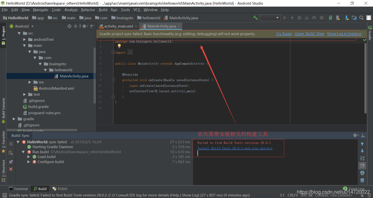The width and height of the screenshot is (373, 198).
Task: Expand the Load build node
Action: pos(29,157)
